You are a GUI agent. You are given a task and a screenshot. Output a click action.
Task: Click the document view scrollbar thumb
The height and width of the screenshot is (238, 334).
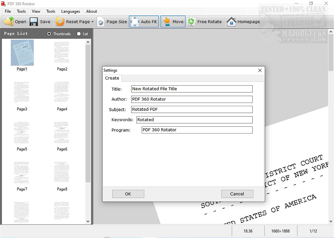(x=331, y=53)
